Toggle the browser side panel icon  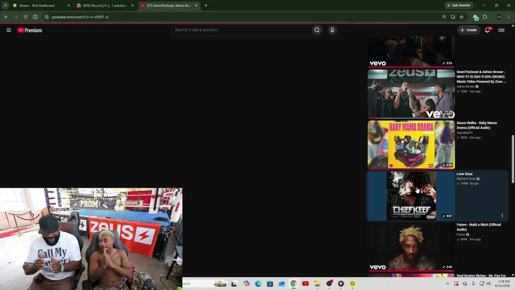click(x=35, y=17)
